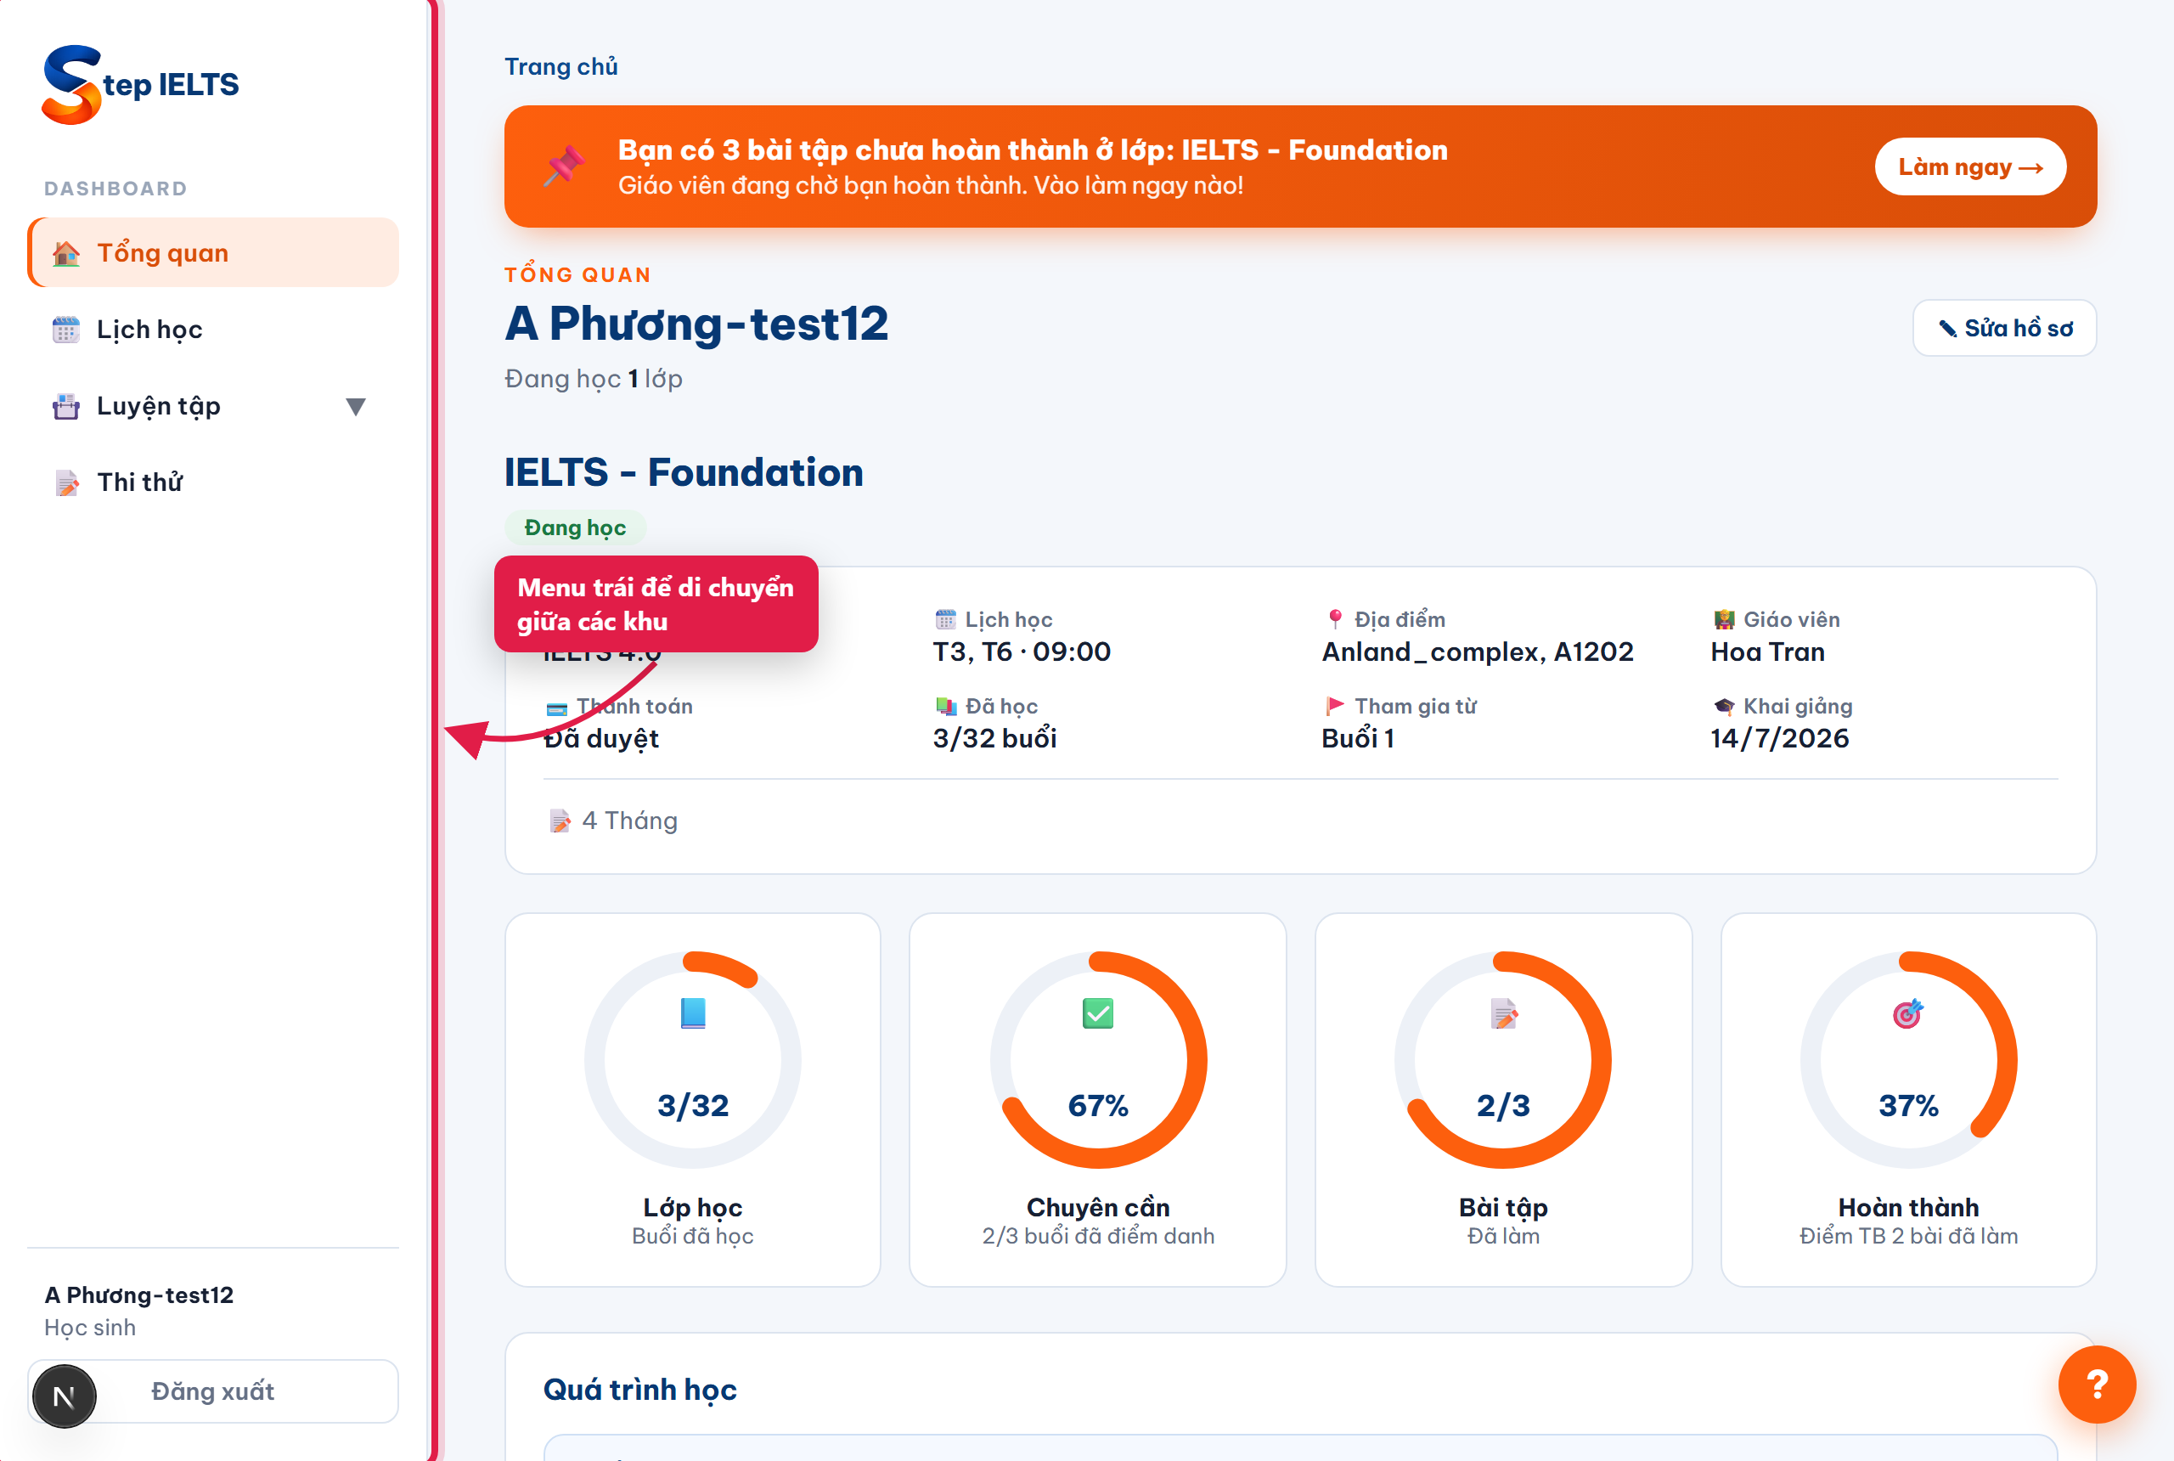Open the orange help question mark button
Viewport: 2174px width, 1461px height.
(x=2096, y=1384)
